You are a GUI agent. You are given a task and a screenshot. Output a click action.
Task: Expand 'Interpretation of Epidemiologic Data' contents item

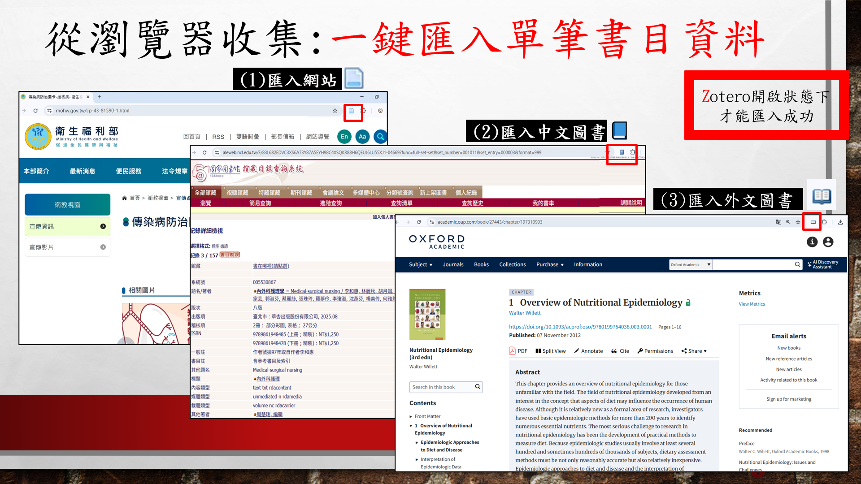[x=417, y=459]
